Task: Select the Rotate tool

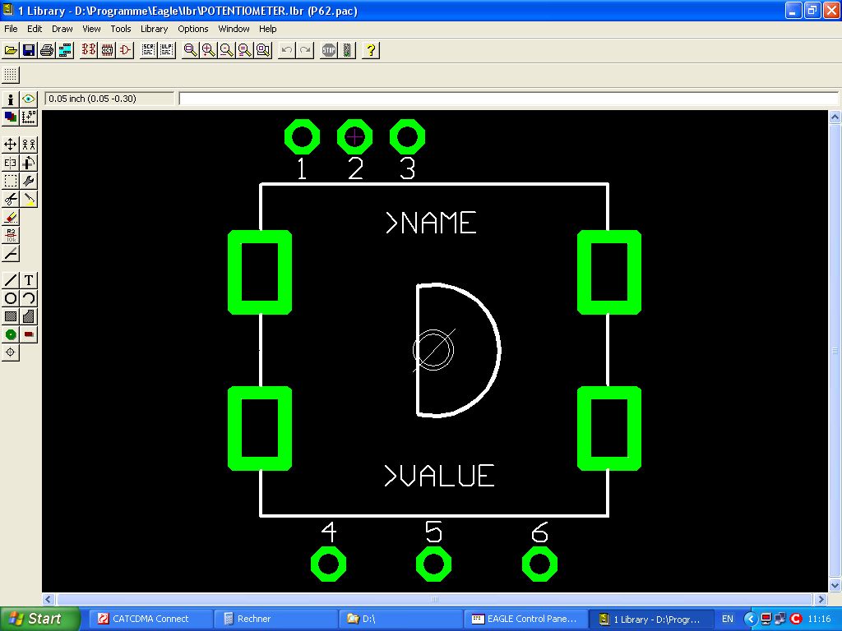Action: click(x=29, y=162)
